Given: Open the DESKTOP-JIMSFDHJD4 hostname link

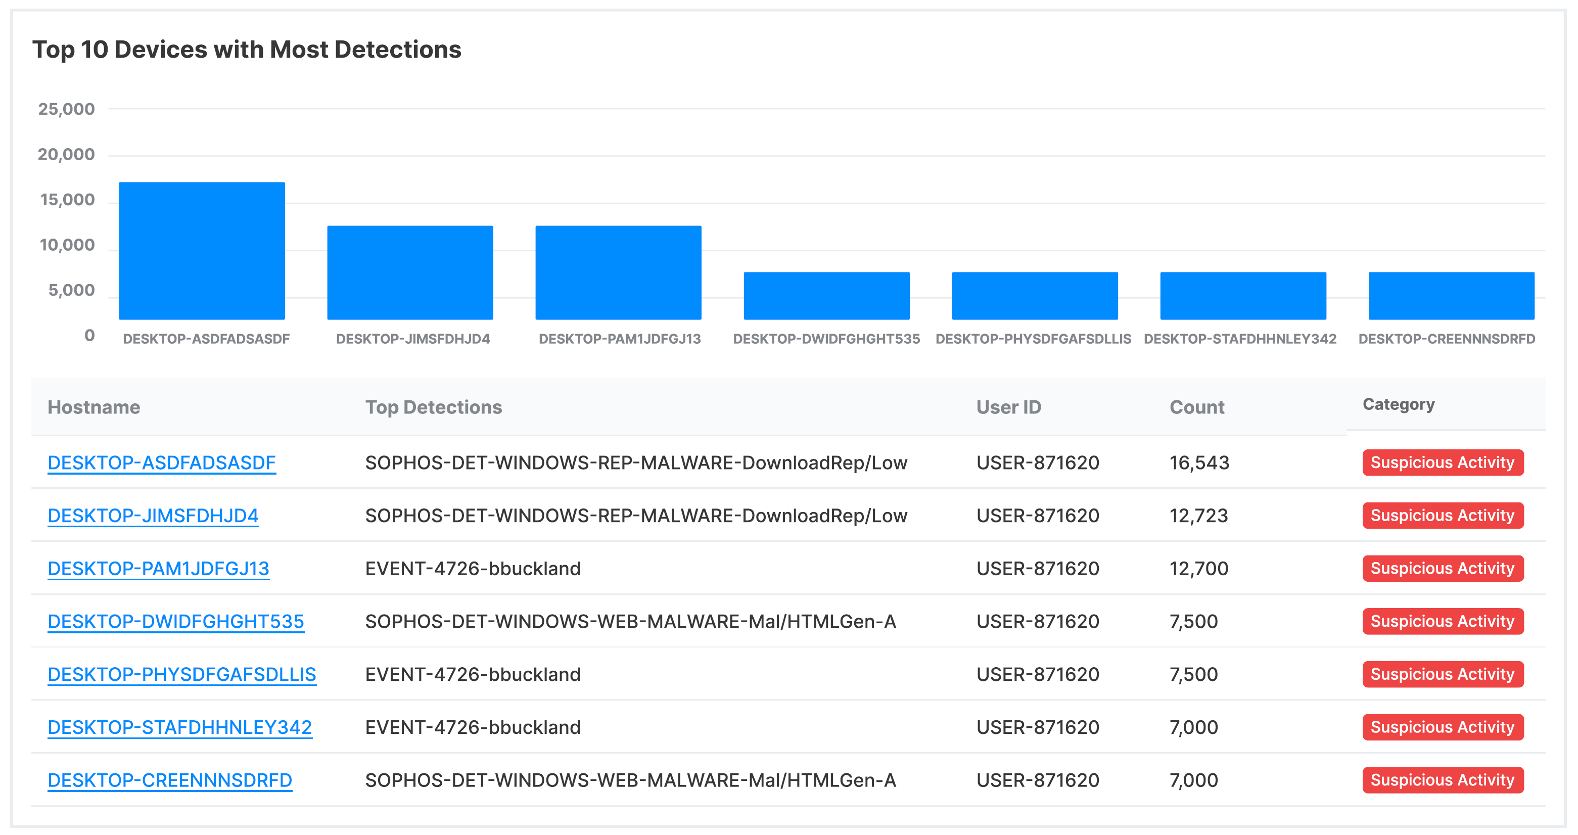Looking at the screenshot, I should [153, 515].
